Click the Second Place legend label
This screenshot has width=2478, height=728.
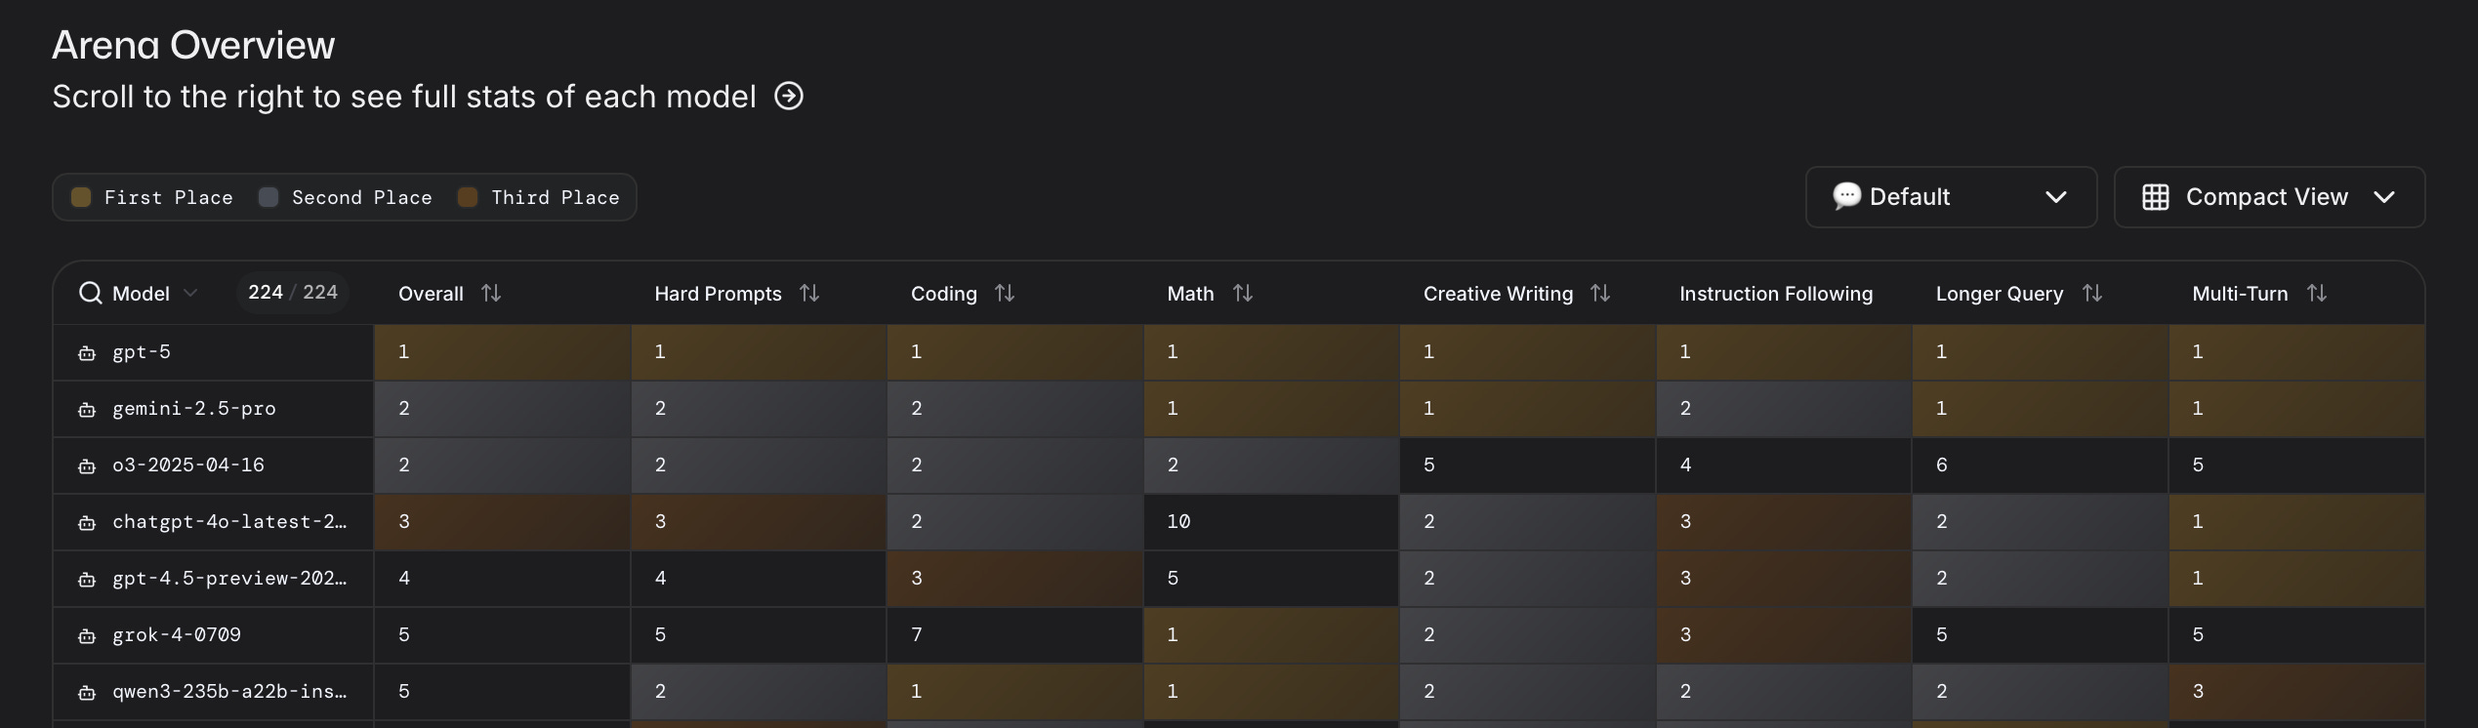coord(362,197)
